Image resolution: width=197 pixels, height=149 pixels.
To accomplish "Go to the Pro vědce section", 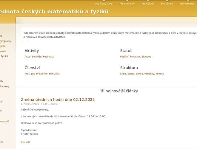I will pos(167,4).
